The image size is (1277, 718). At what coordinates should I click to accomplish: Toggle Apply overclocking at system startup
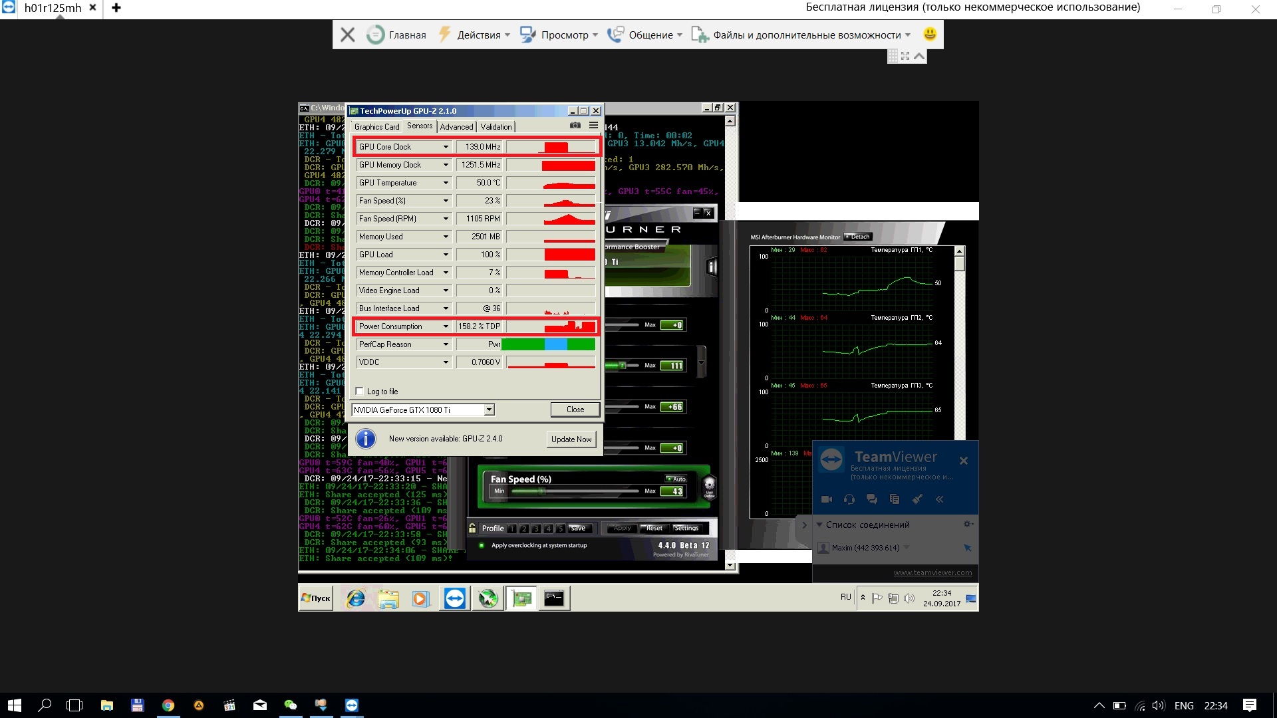point(481,546)
